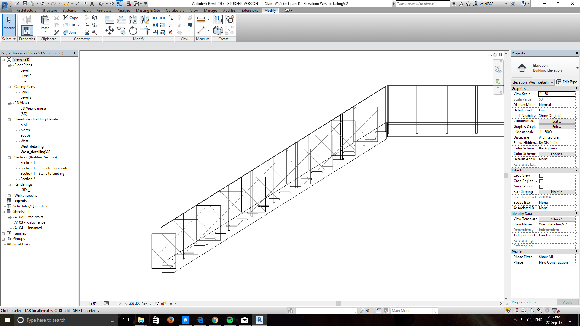Click the Paste clipboard icon
Image resolution: width=580 pixels, height=326 pixels.
(x=45, y=21)
